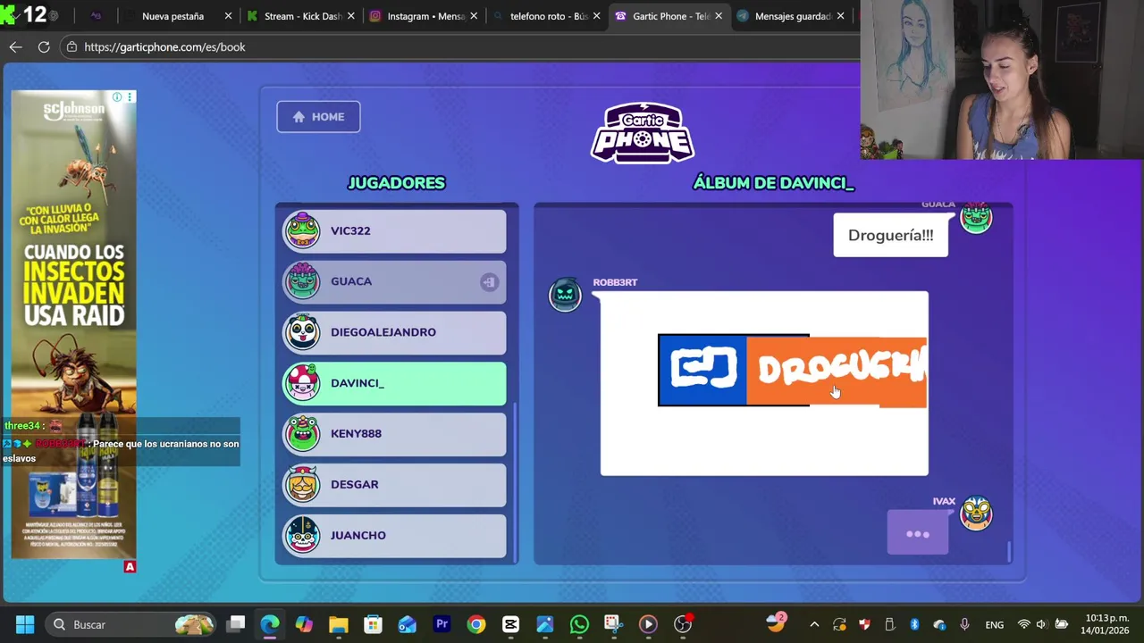Click GUACA's avatar above Droguería bubble

coord(976,218)
